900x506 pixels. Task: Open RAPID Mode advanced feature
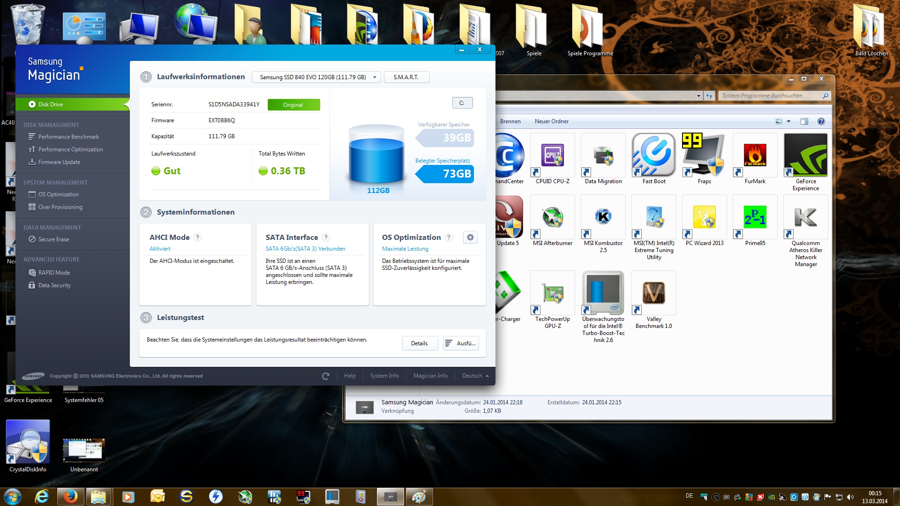(54, 273)
